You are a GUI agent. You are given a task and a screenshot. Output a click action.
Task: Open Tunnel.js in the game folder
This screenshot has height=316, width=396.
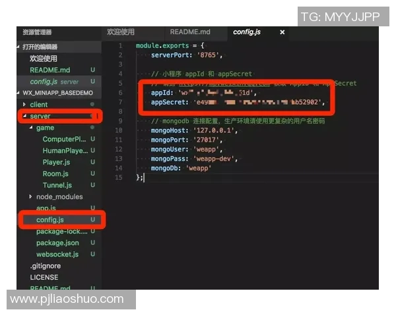(57, 185)
